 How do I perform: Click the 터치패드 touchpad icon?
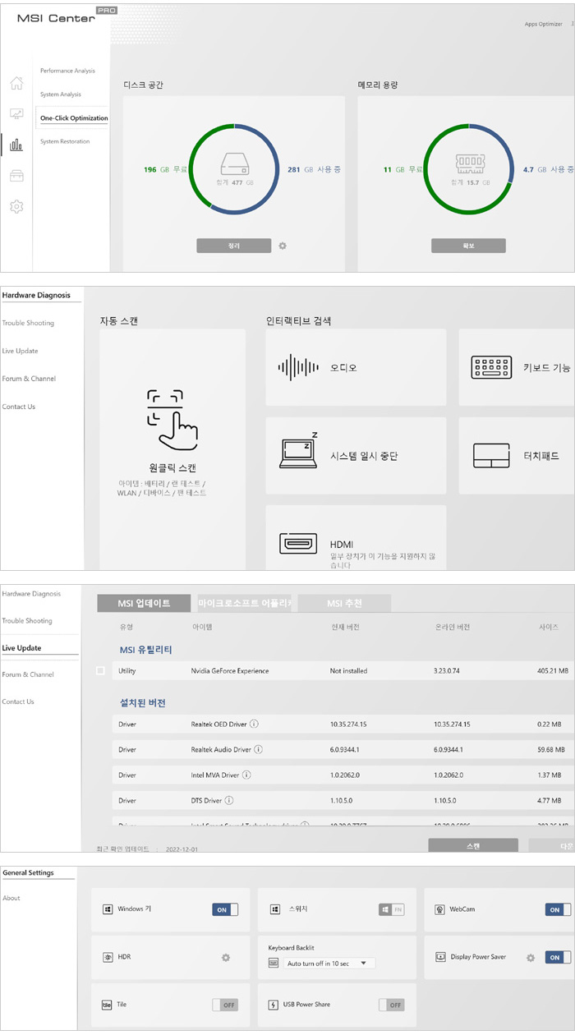(x=491, y=455)
